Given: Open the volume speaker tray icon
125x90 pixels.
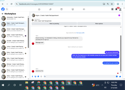Looking at the screenshot, I should coord(105,87).
